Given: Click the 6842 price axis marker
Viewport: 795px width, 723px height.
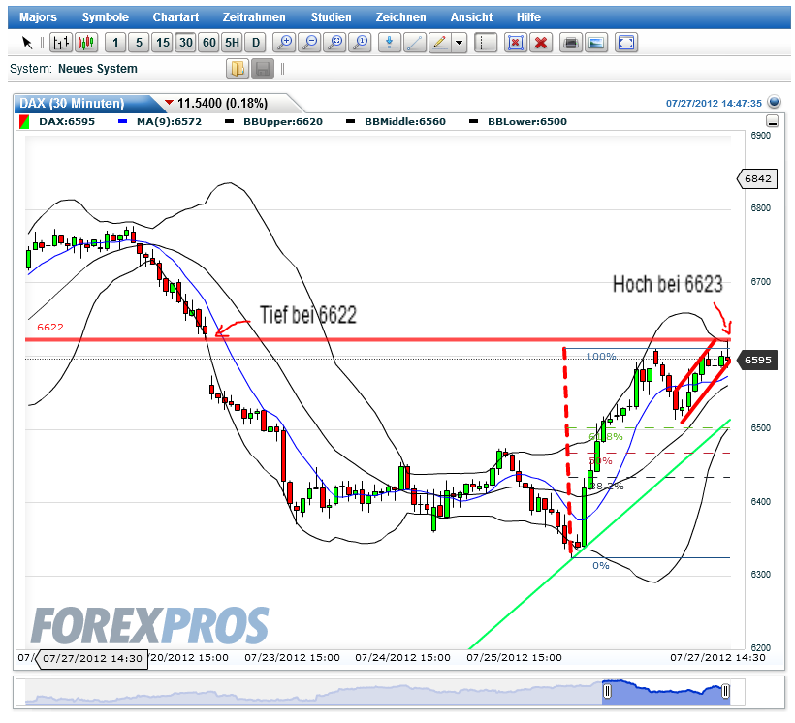Looking at the screenshot, I should [x=757, y=179].
